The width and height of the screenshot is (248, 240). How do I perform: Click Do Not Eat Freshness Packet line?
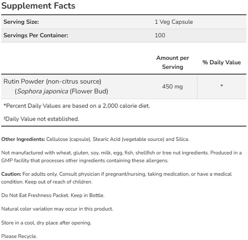pyautogui.click(x=53, y=195)
